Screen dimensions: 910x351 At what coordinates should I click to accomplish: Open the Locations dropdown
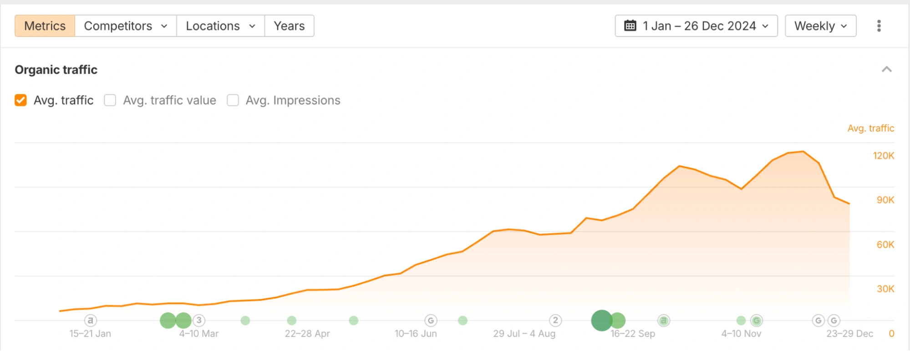[x=220, y=26]
